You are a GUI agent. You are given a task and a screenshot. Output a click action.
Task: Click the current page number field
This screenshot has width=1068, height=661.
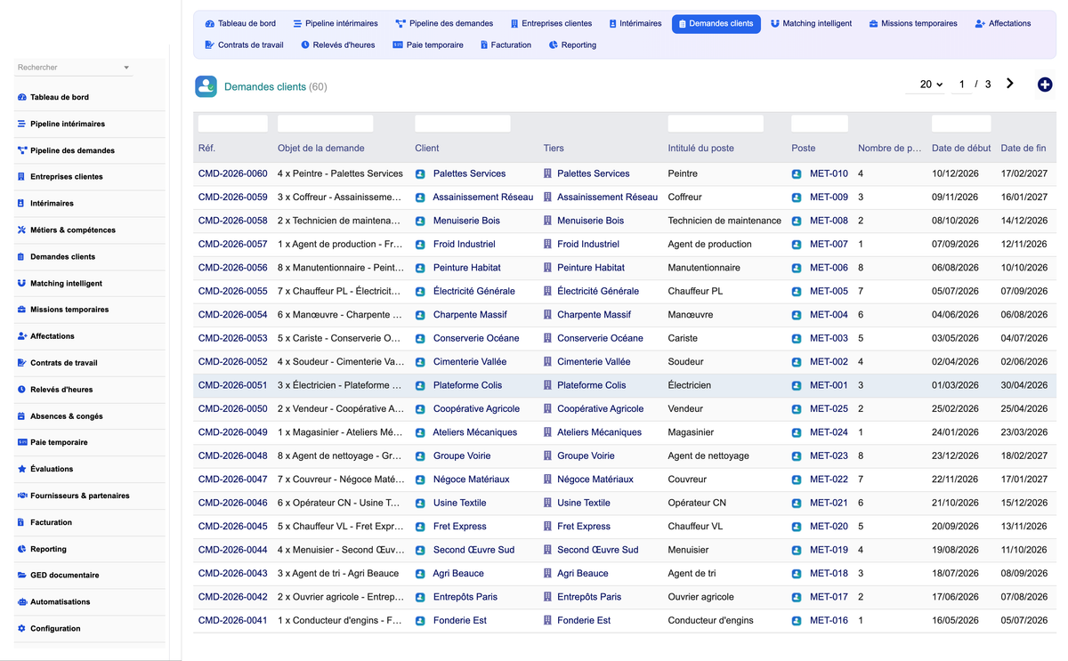(x=961, y=85)
